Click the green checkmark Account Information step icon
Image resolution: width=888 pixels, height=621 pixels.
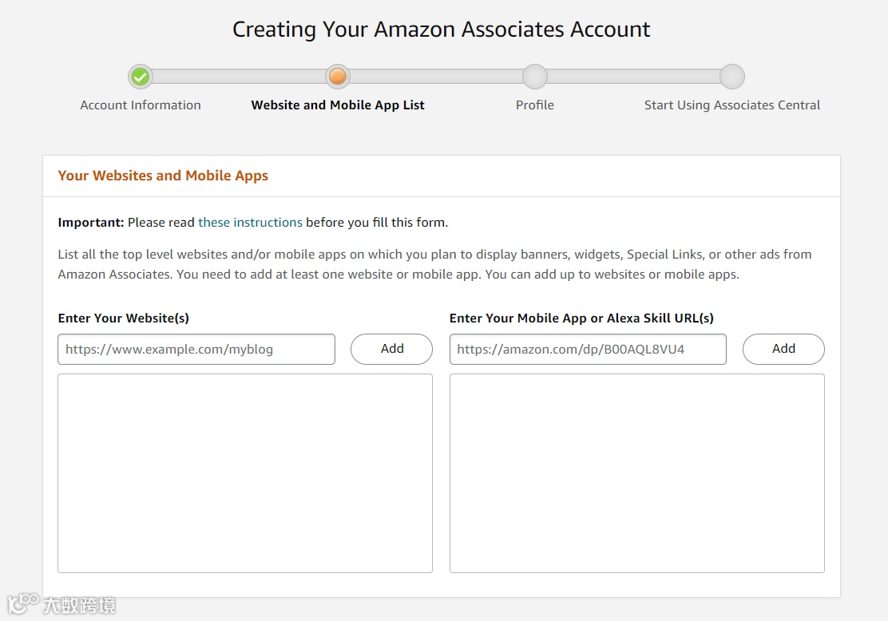[141, 77]
